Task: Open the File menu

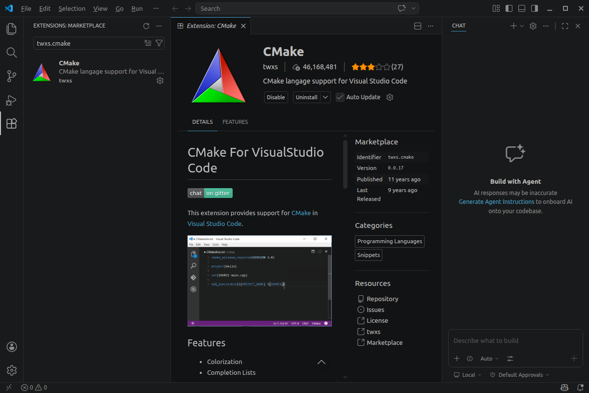Action: (x=26, y=8)
